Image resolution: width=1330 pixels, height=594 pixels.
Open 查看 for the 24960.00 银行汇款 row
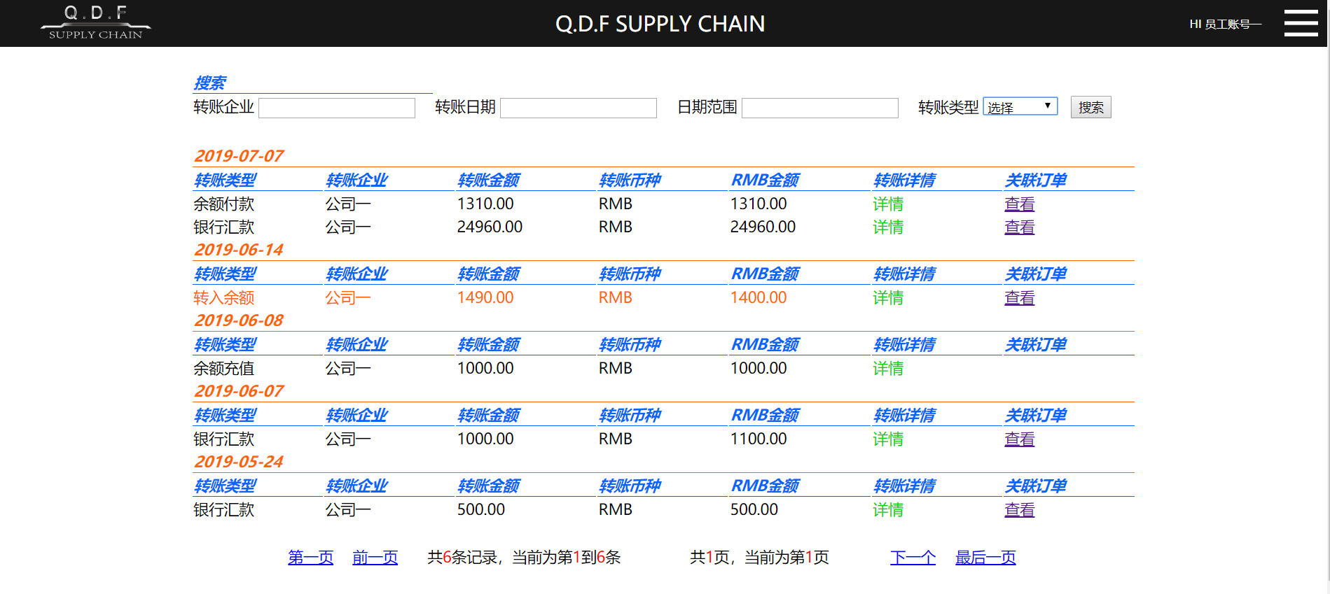click(x=1019, y=227)
